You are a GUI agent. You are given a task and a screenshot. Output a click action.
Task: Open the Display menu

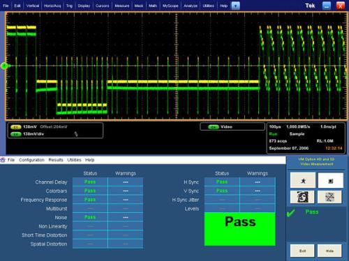coord(84,6)
